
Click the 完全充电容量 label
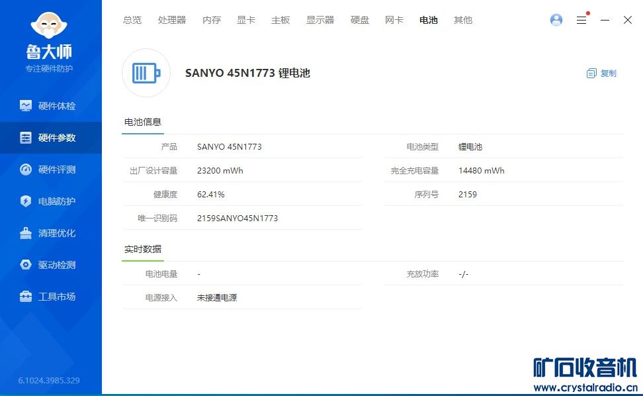[415, 171]
